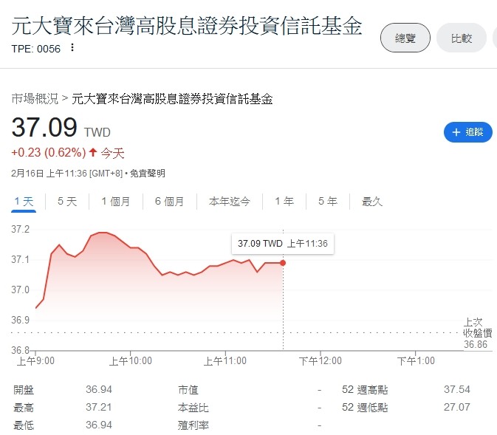
Task: Click the 52 週低點 value 27.07
Action: pyautogui.click(x=456, y=407)
